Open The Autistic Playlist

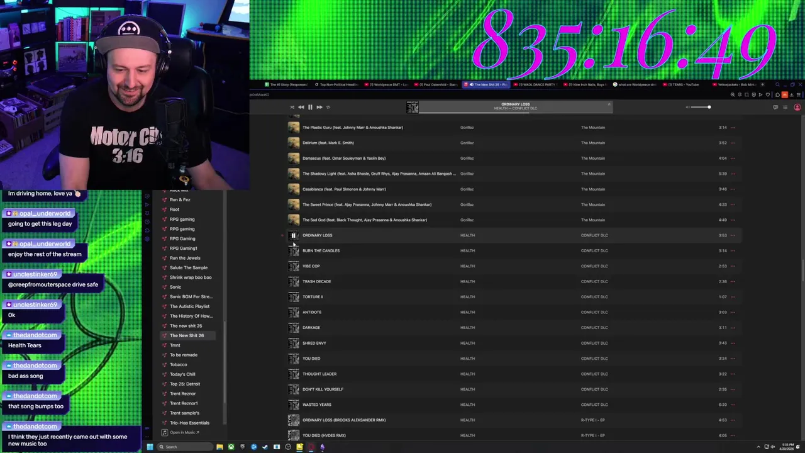tap(189, 306)
